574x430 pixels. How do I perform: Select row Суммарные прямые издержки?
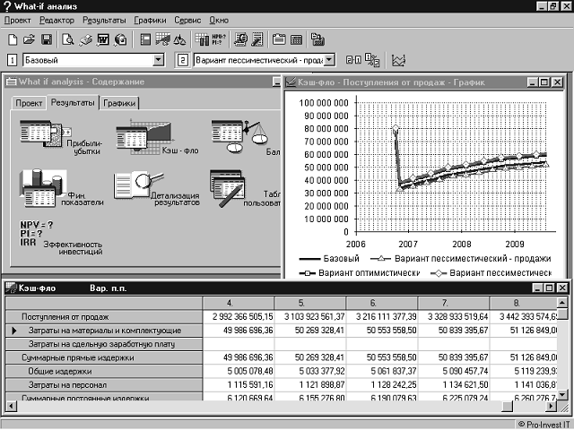tap(104, 357)
